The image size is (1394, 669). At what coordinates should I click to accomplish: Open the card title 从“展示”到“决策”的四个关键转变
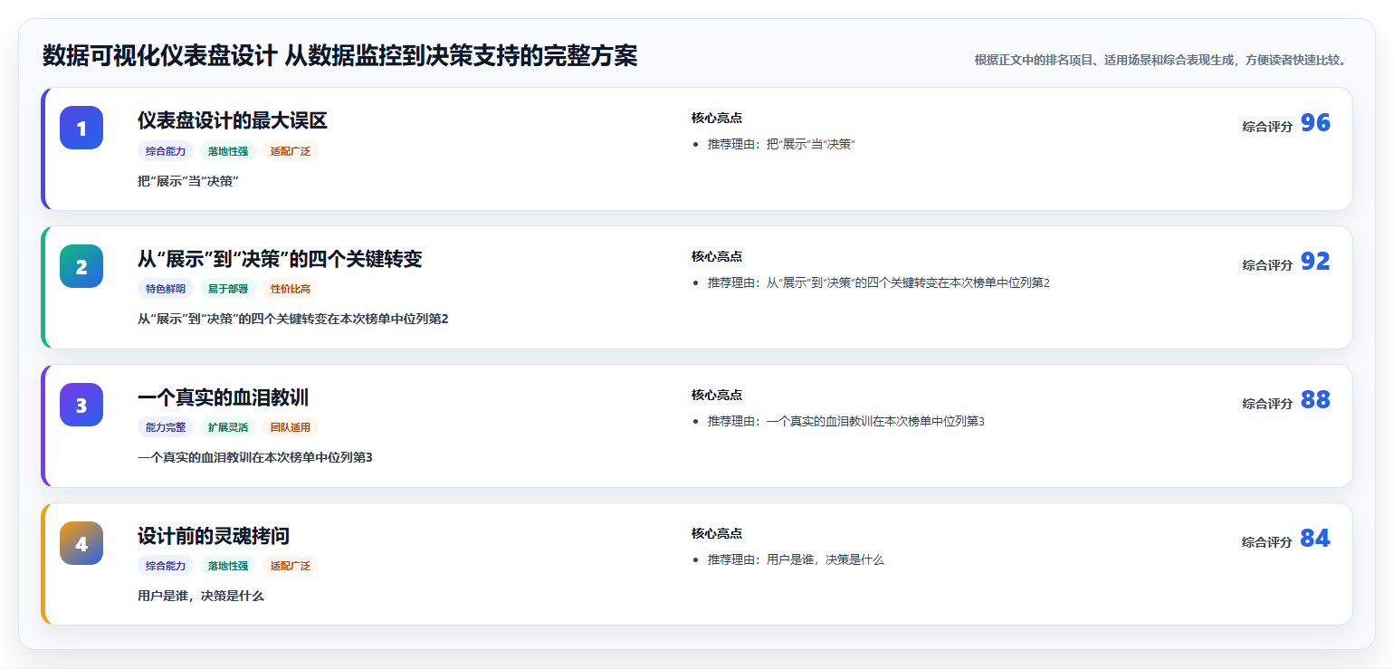pyautogui.click(x=280, y=259)
